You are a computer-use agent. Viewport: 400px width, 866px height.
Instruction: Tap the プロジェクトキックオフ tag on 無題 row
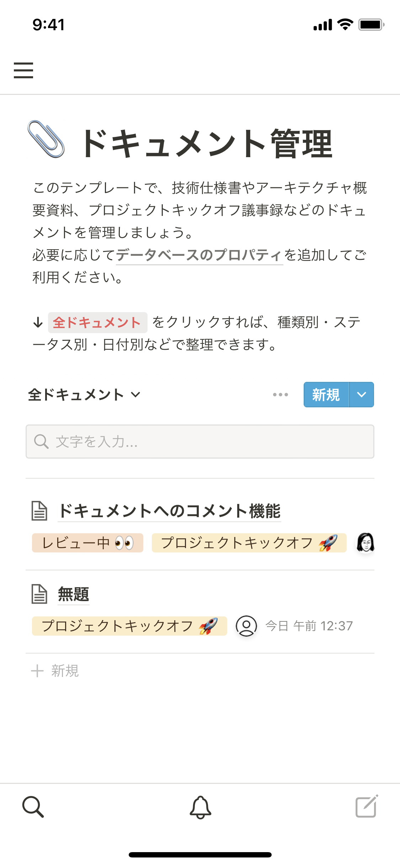[129, 626]
